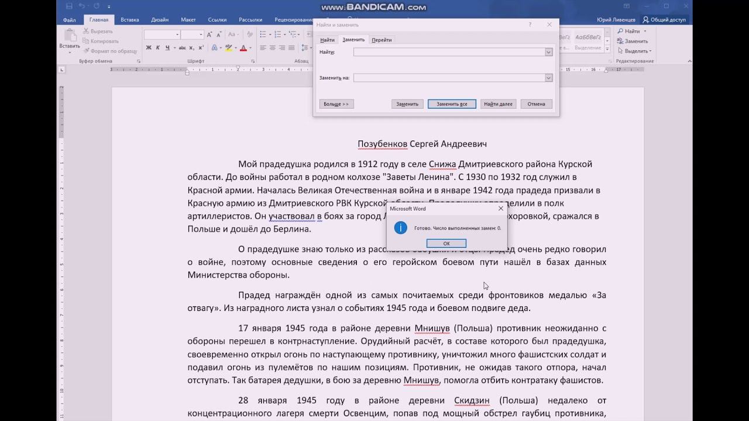Toggle subscript formatting in the Font group
Image resolution: width=749 pixels, height=421 pixels.
192,48
